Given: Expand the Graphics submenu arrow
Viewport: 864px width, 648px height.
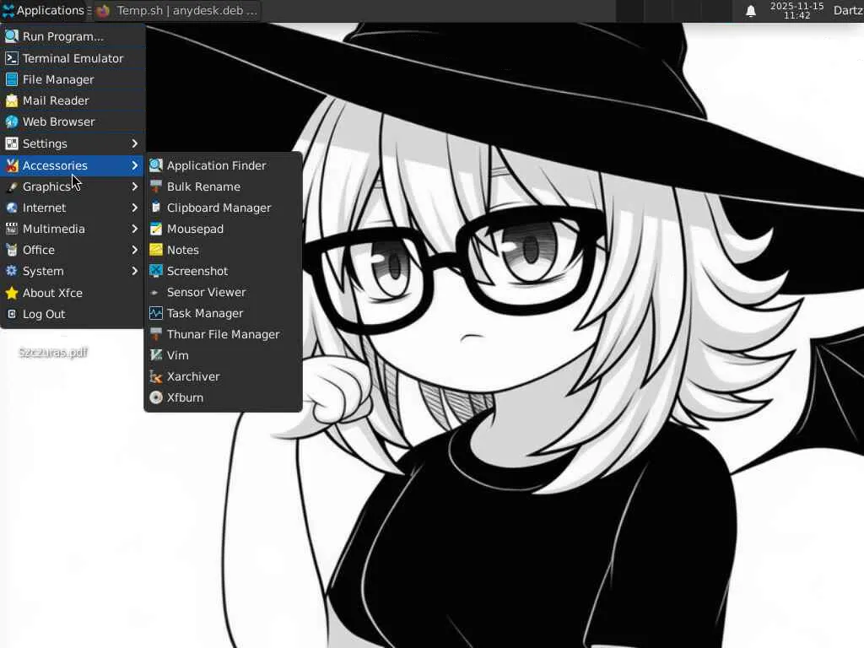Looking at the screenshot, I should point(134,186).
